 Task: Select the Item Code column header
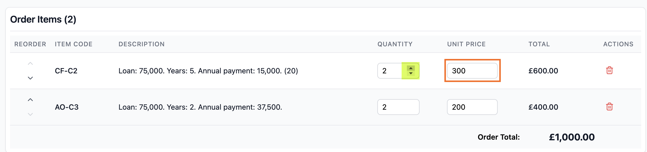pos(74,44)
